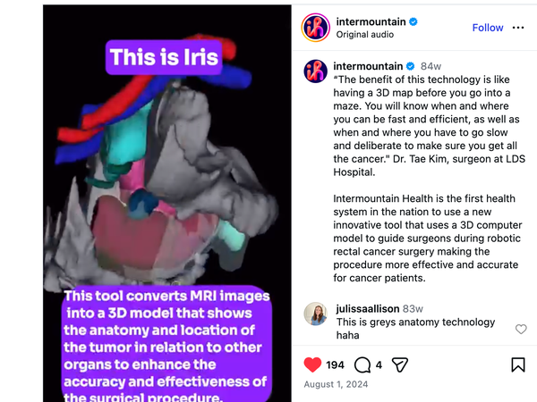Click intermountain profile picture in header
This screenshot has width=537, height=402.
pos(315,28)
